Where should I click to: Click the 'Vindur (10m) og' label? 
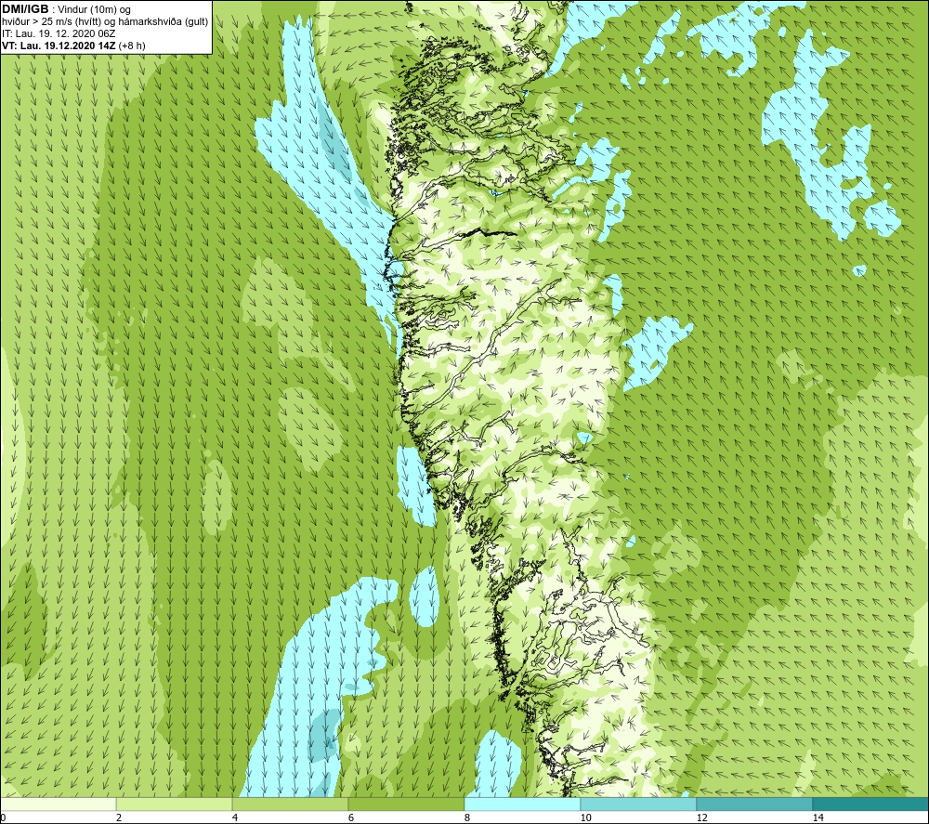click(96, 10)
